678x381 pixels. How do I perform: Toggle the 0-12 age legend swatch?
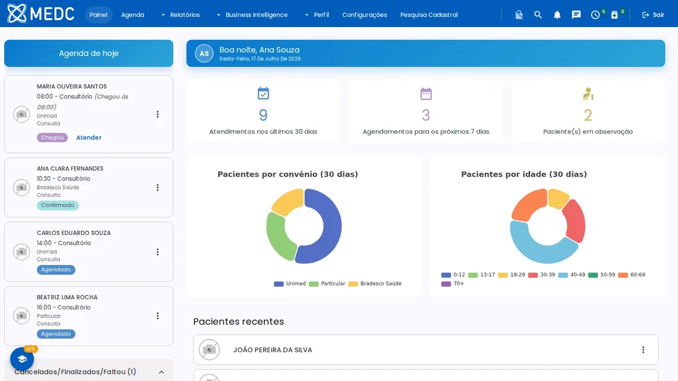[446, 275]
